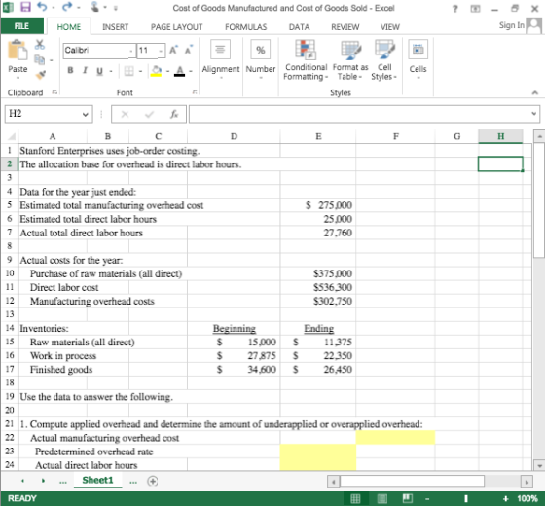
Task: Click the Copy icon
Action: pos(40,59)
